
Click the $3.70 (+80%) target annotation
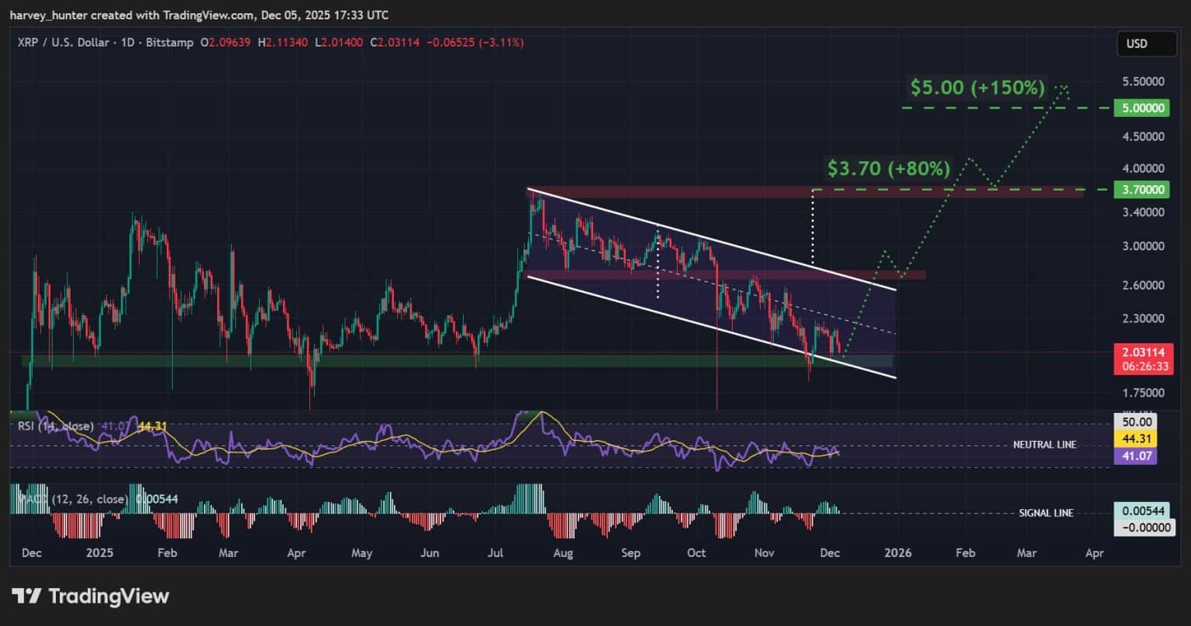point(888,167)
